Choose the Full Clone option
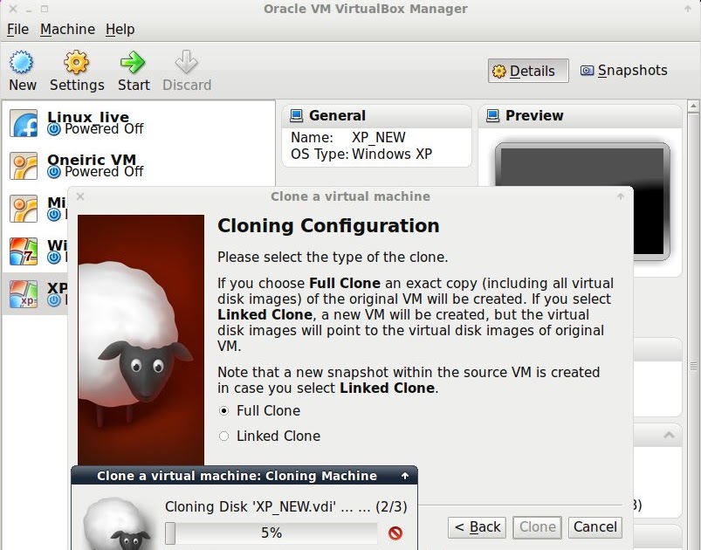The height and width of the screenshot is (550, 701). tap(225, 410)
